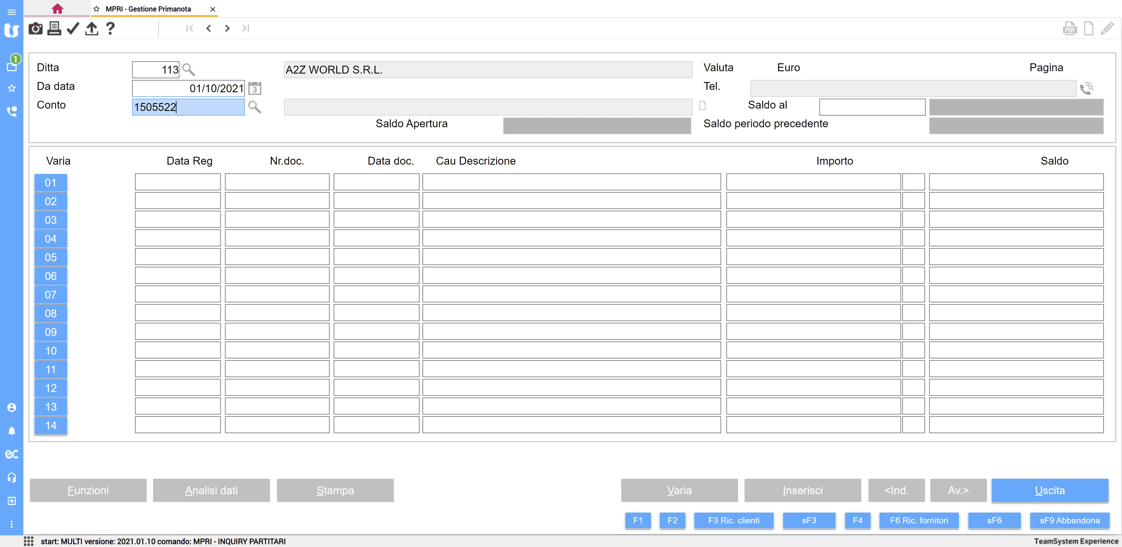Click the sF9 Abbandona button
Image resolution: width=1122 pixels, height=547 pixels.
(x=1069, y=520)
